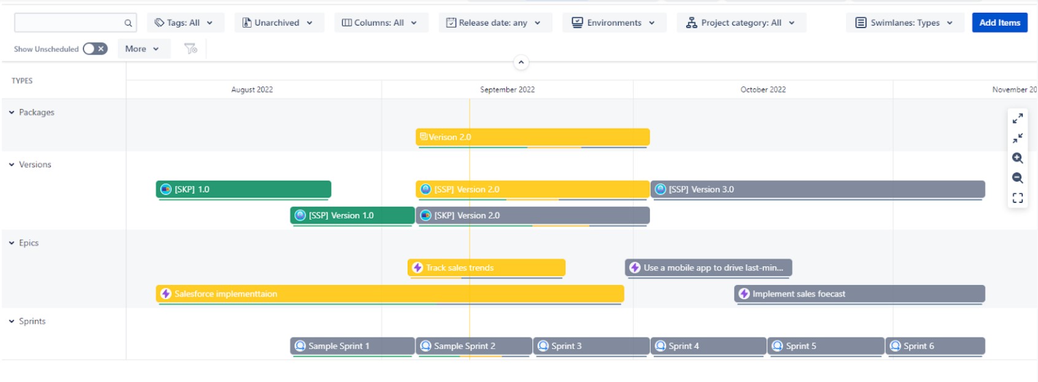Viewport: 1038px width, 382px height.
Task: Toggle the Show Unscheduled switch
Action: coord(95,48)
